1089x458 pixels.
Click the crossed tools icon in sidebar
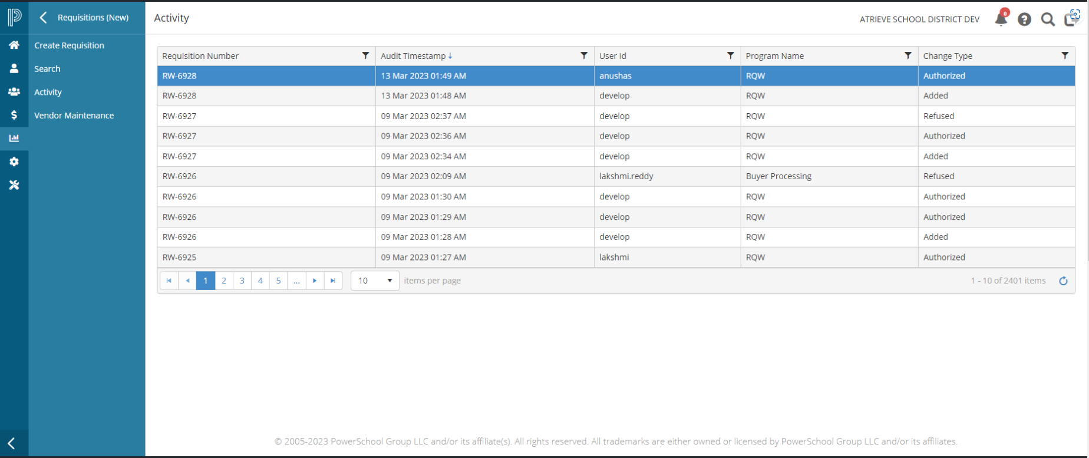[x=14, y=185]
